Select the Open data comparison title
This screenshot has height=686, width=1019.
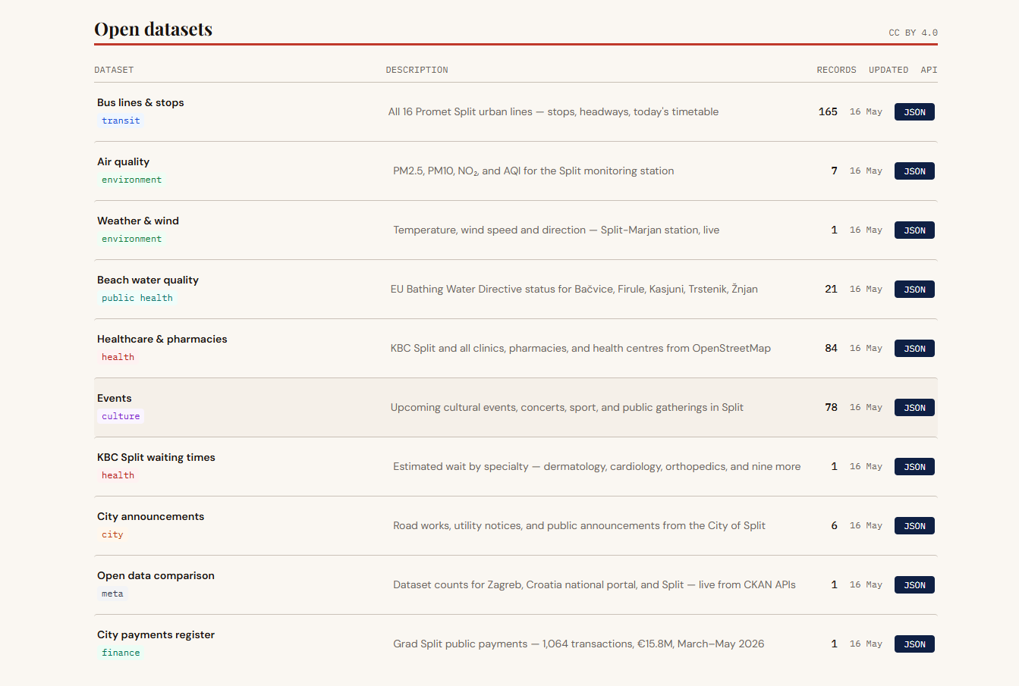click(x=156, y=575)
